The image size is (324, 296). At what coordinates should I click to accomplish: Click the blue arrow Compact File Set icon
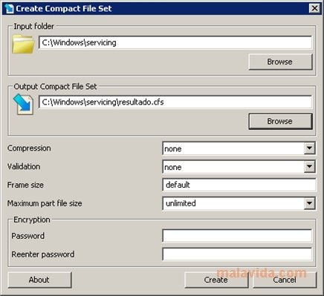click(x=23, y=104)
